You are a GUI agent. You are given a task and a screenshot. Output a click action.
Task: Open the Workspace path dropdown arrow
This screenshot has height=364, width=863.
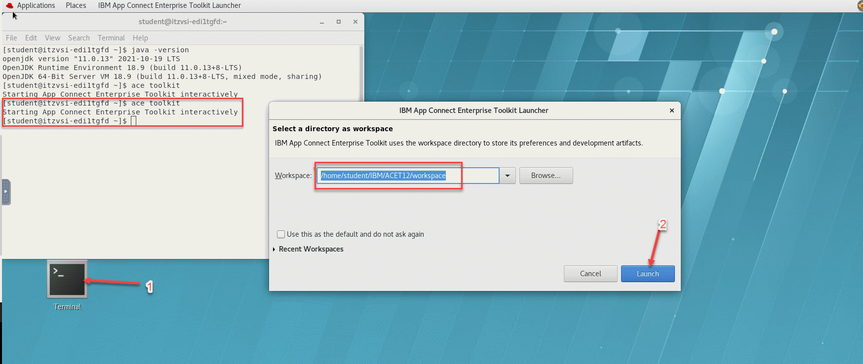pyautogui.click(x=508, y=176)
